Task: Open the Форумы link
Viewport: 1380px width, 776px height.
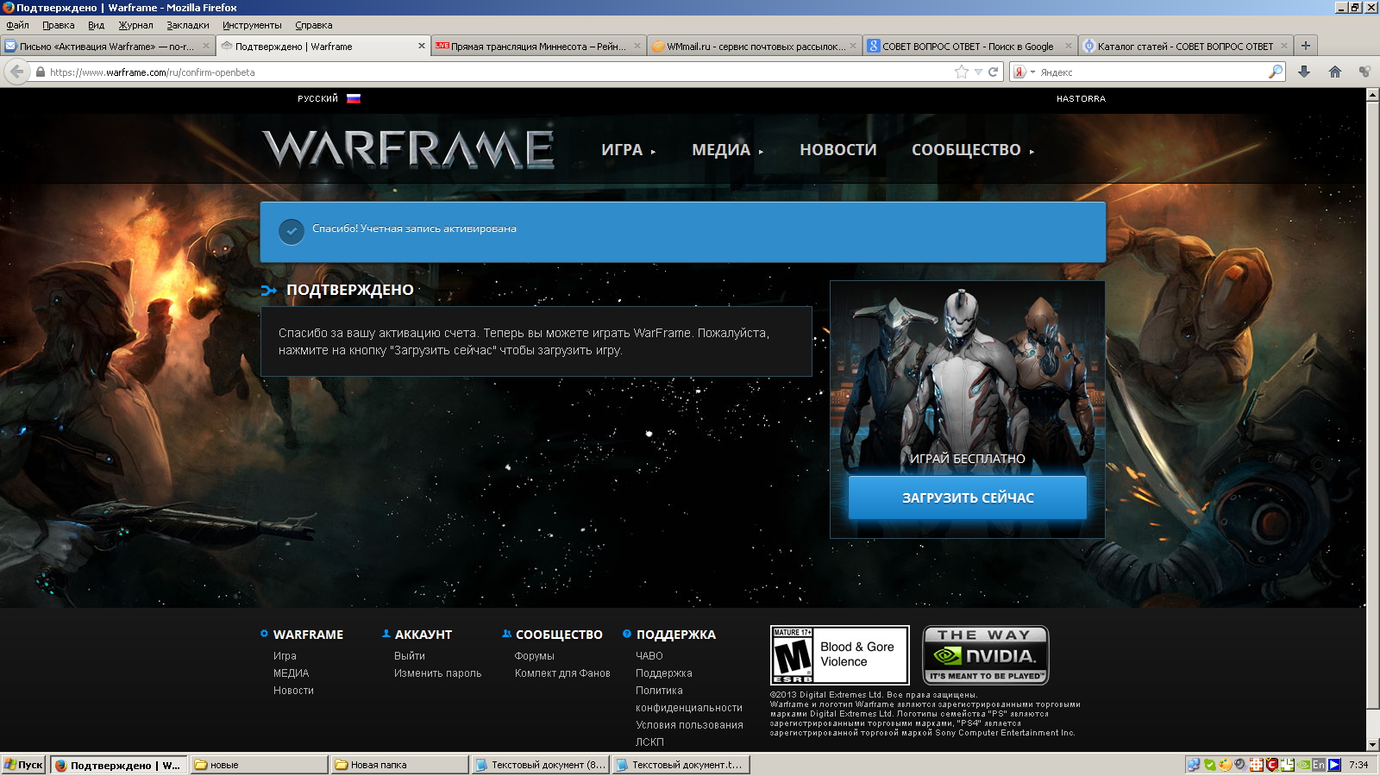Action: click(x=534, y=656)
